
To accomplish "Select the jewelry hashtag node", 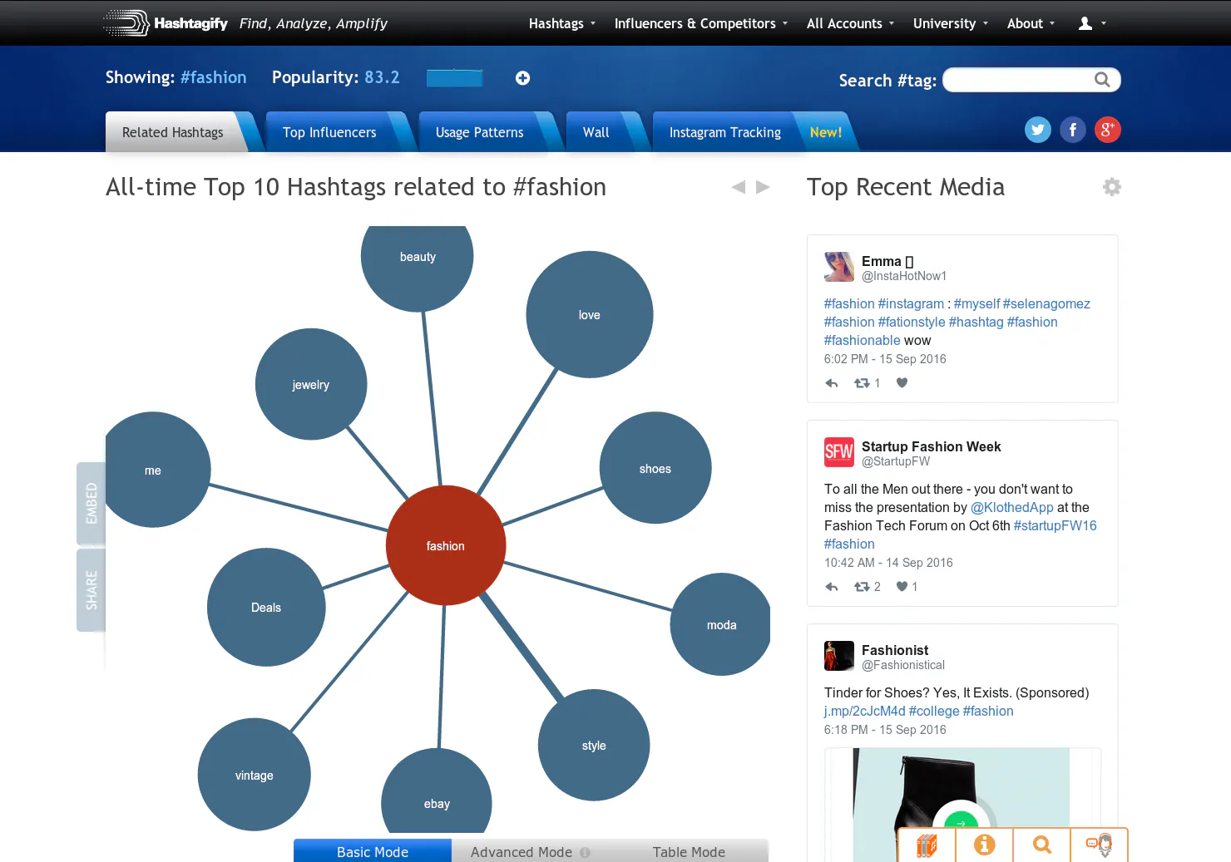I will point(311,384).
